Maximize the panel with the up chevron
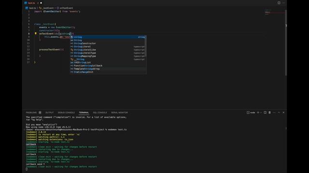 point(279,112)
